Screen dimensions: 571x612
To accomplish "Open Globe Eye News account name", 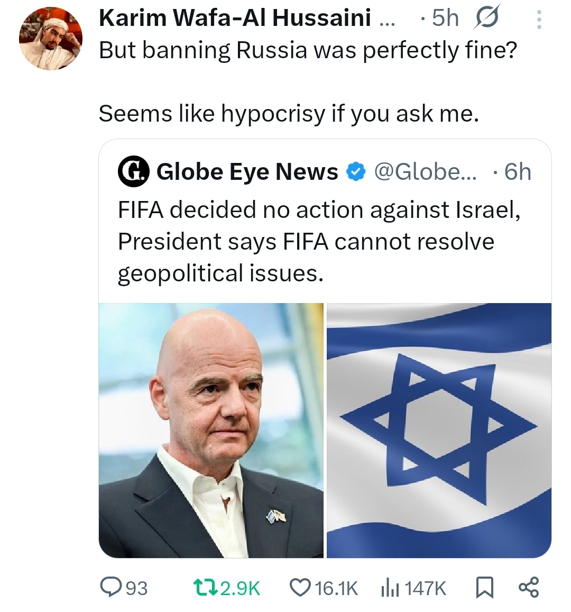I will [x=247, y=172].
